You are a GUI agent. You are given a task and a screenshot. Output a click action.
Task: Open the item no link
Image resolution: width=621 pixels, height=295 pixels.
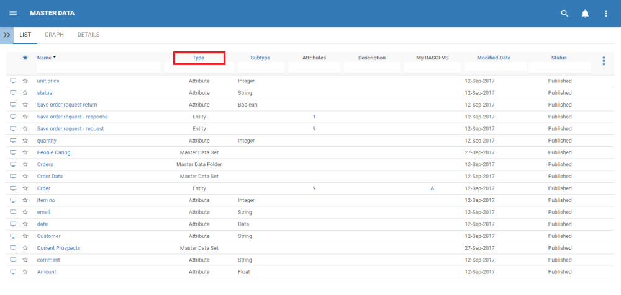point(46,201)
